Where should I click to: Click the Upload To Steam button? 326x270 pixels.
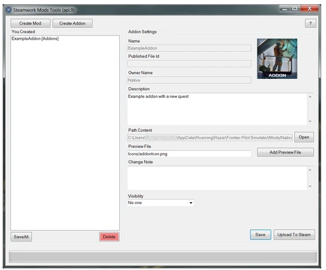pos(294,234)
